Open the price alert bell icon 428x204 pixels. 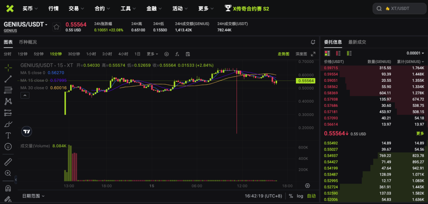[313, 42]
